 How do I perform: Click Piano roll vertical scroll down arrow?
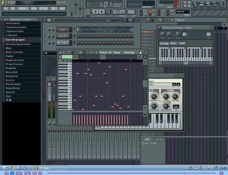[x=145, y=108]
